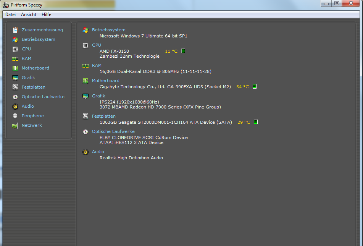Viewport: 363px width, 246px height.
Task: Click the Grafik heading in summary panel
Action: [x=98, y=96]
